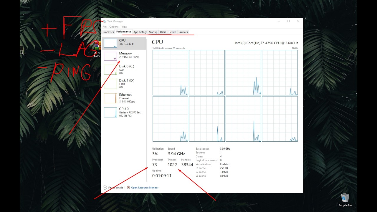
Task: Open the View menu
Action: pos(124,26)
